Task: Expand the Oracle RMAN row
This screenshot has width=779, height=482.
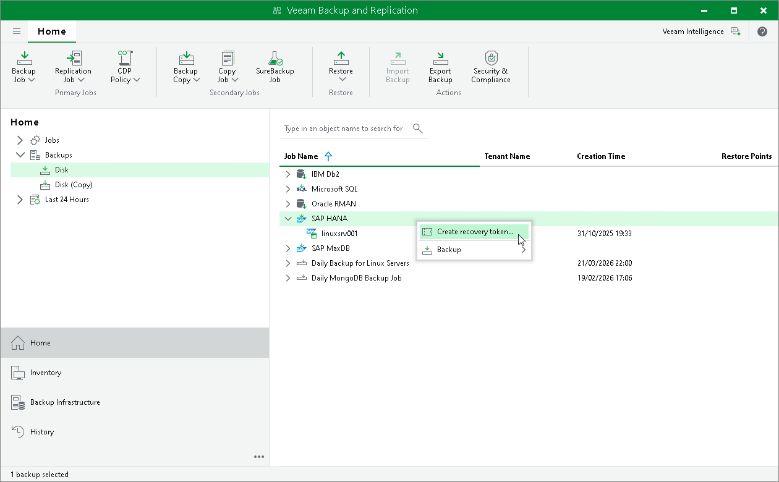Action: pyautogui.click(x=287, y=204)
